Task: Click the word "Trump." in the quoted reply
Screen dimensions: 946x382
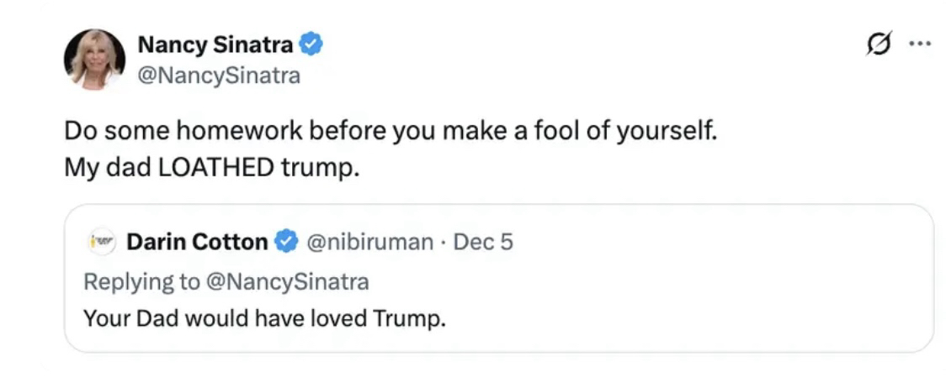Action: [409, 319]
